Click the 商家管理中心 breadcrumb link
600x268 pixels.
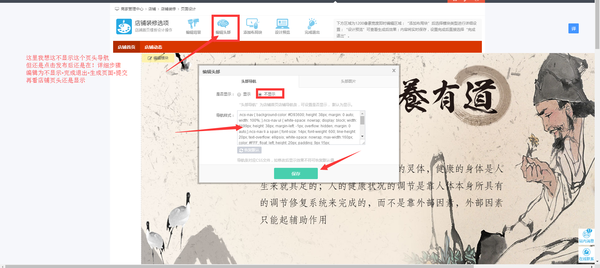tap(132, 9)
